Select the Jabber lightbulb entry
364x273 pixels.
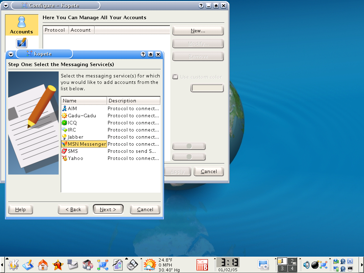tap(75, 137)
